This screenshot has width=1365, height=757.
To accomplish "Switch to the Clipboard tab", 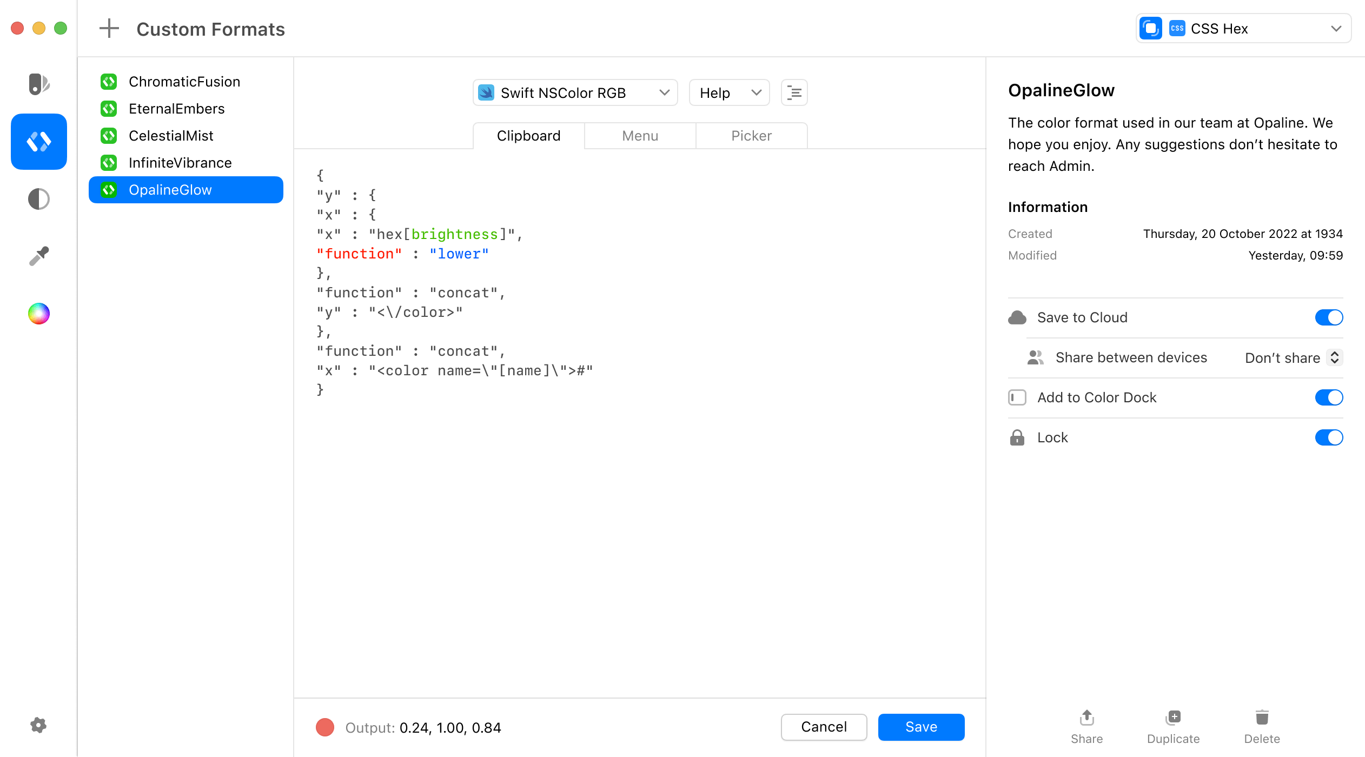I will click(529, 136).
